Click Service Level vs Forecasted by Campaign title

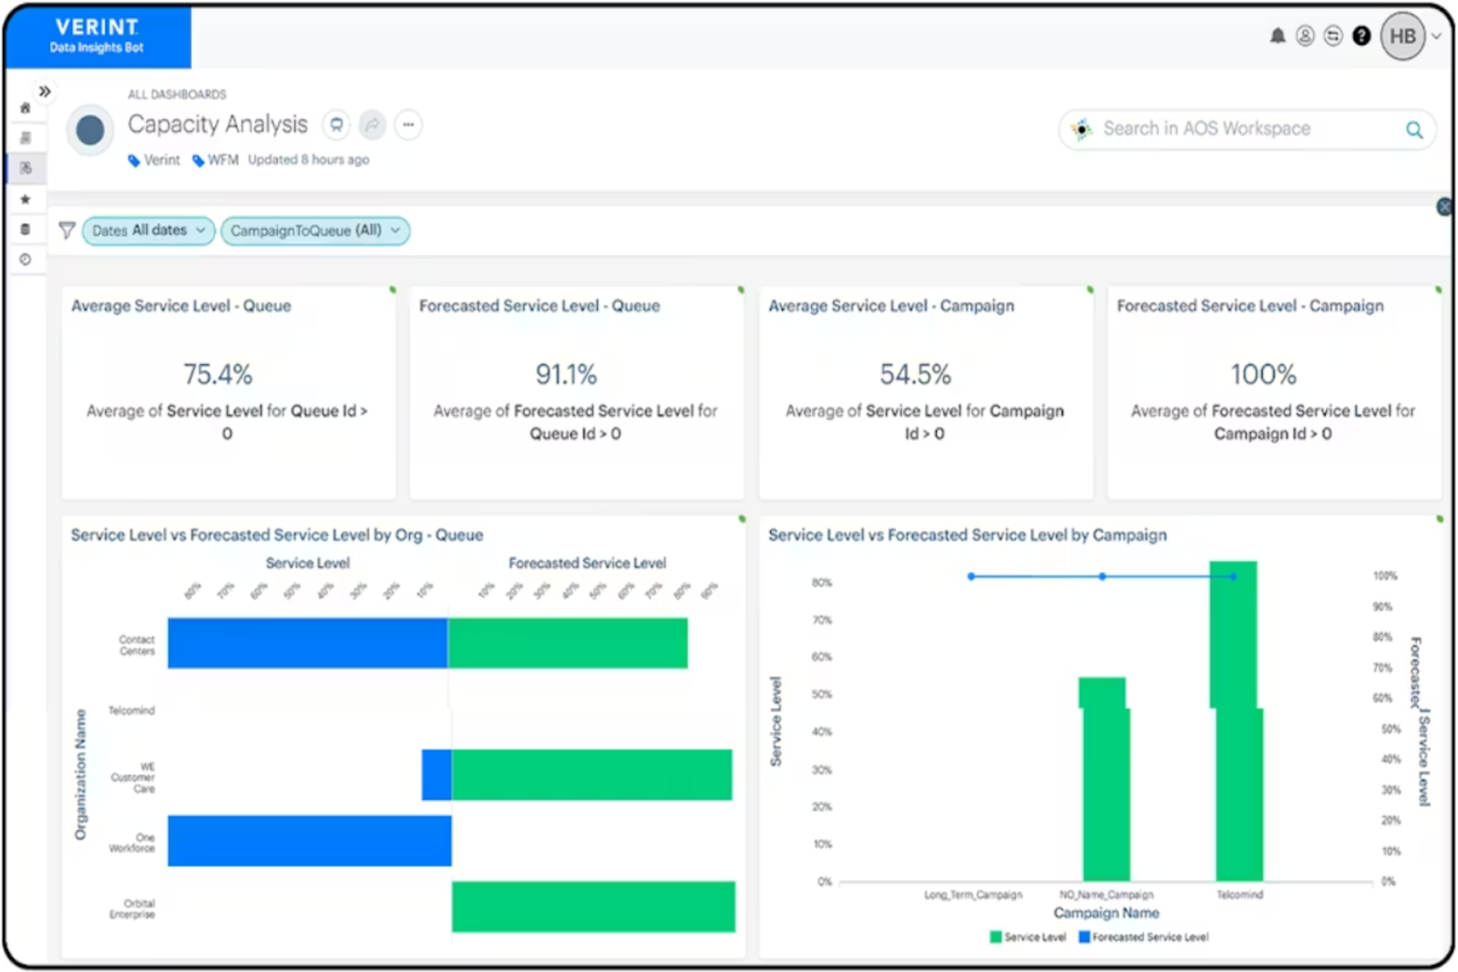(967, 535)
